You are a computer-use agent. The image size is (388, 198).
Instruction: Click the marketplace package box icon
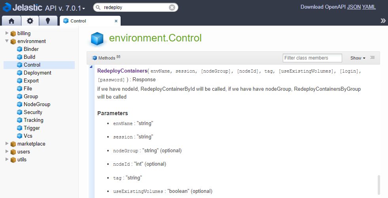[x=13, y=144]
